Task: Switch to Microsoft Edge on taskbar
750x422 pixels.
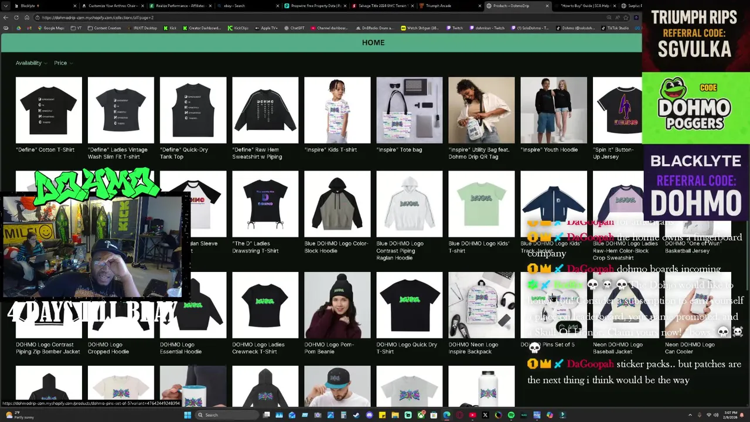Action: point(446,415)
